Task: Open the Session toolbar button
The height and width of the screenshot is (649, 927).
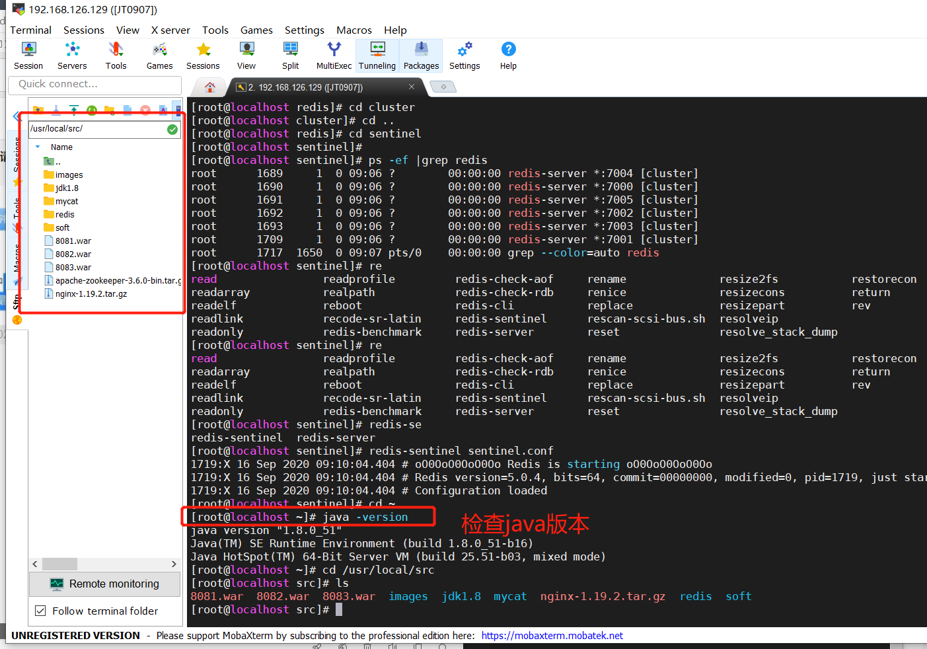Action: [x=28, y=56]
